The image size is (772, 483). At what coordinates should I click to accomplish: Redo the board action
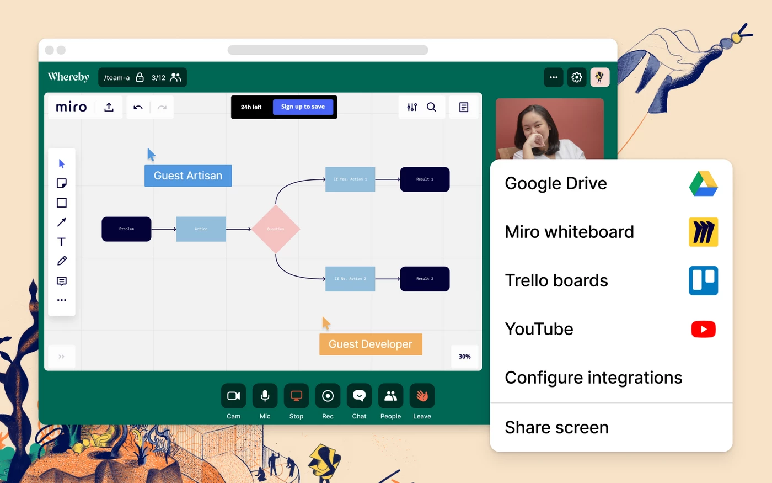tap(162, 107)
